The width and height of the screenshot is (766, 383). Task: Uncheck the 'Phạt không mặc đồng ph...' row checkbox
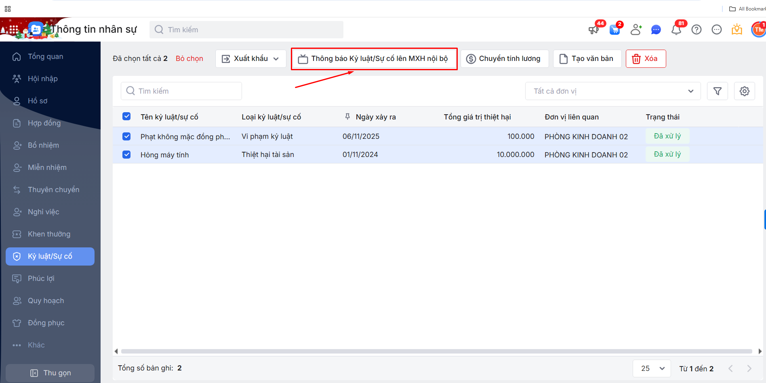click(126, 136)
